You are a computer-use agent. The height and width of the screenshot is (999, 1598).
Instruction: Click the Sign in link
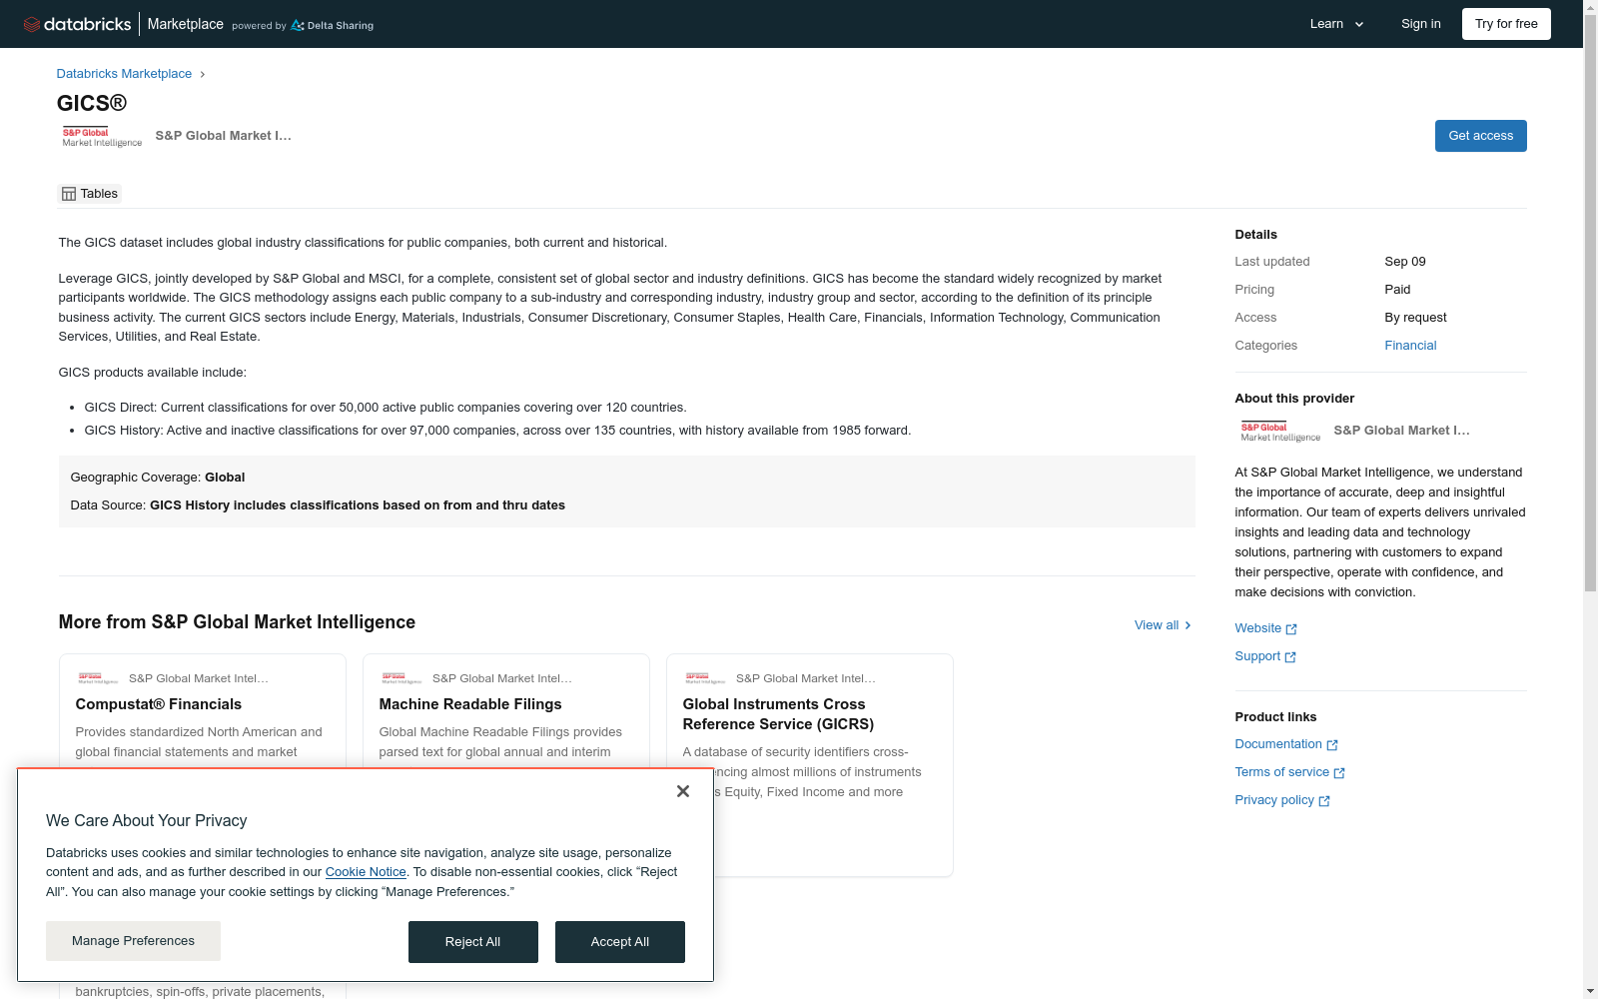(1420, 24)
